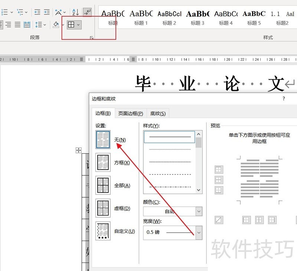Open the 颜色 color dropdown
The width and height of the screenshot is (297, 271).
click(199, 211)
